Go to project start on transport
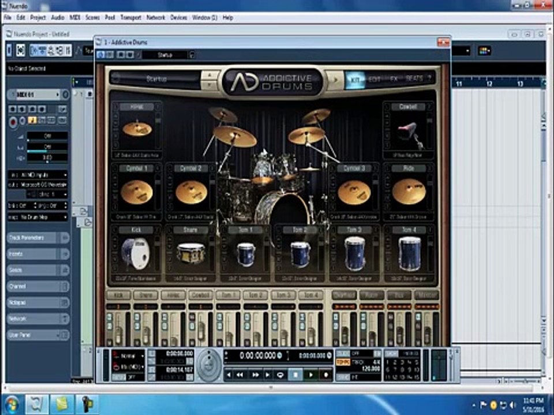 click(229, 375)
